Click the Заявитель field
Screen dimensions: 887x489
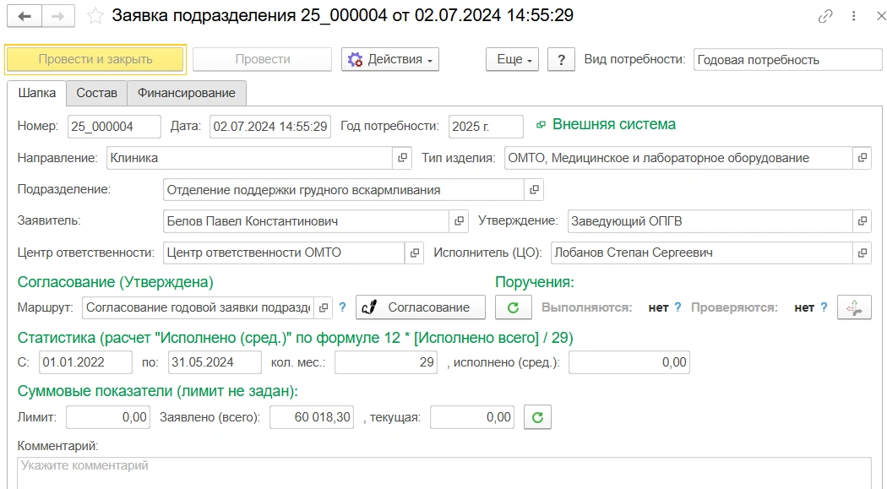click(306, 221)
